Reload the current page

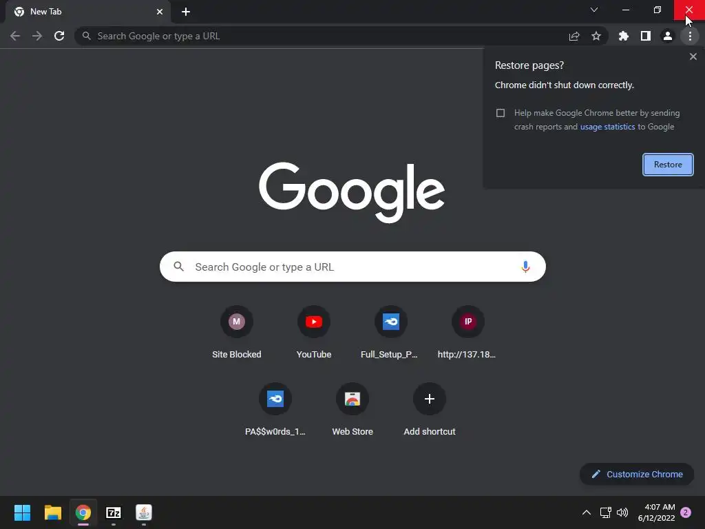[x=59, y=36]
